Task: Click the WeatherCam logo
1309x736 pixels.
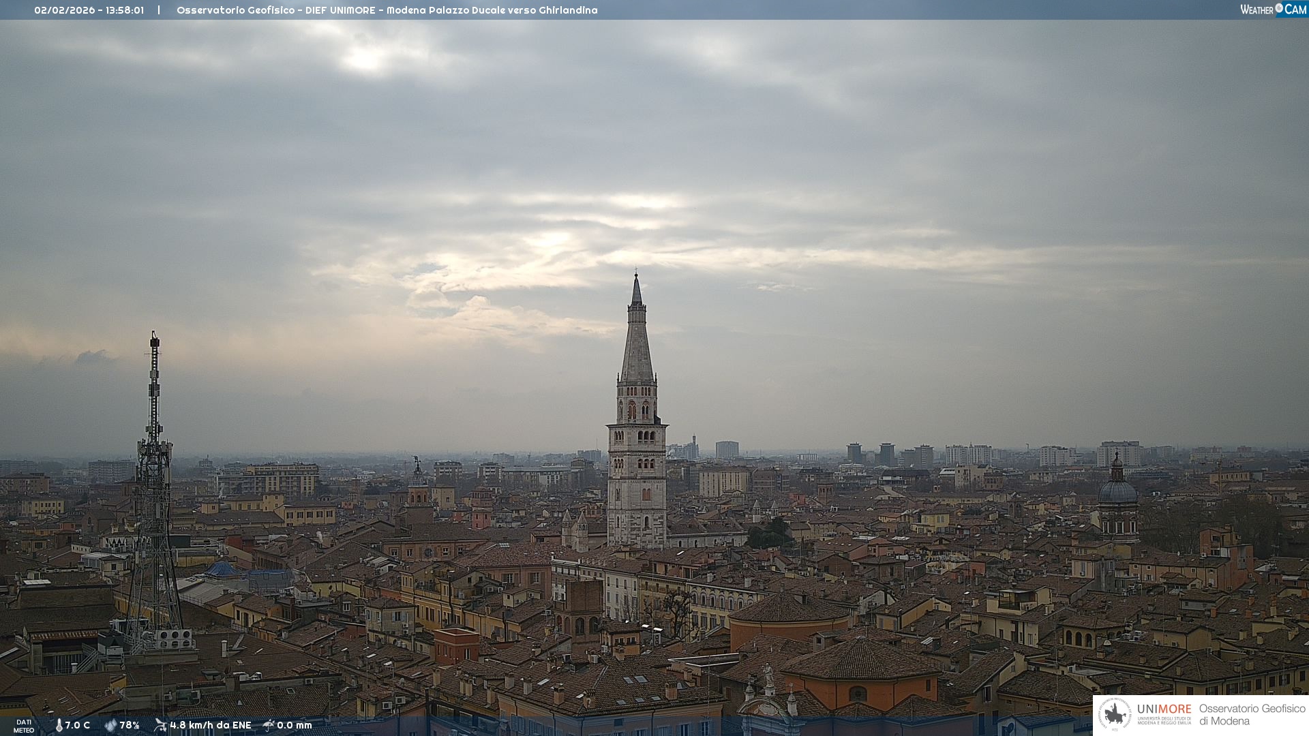Action: 1272,10
